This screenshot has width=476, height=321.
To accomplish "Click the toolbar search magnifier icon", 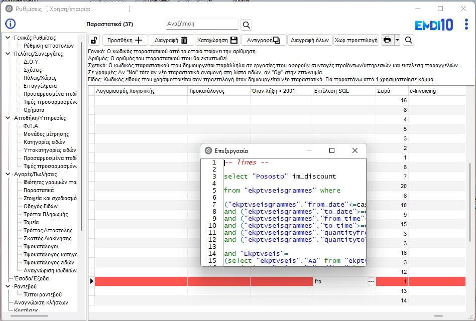I will 409,40.
